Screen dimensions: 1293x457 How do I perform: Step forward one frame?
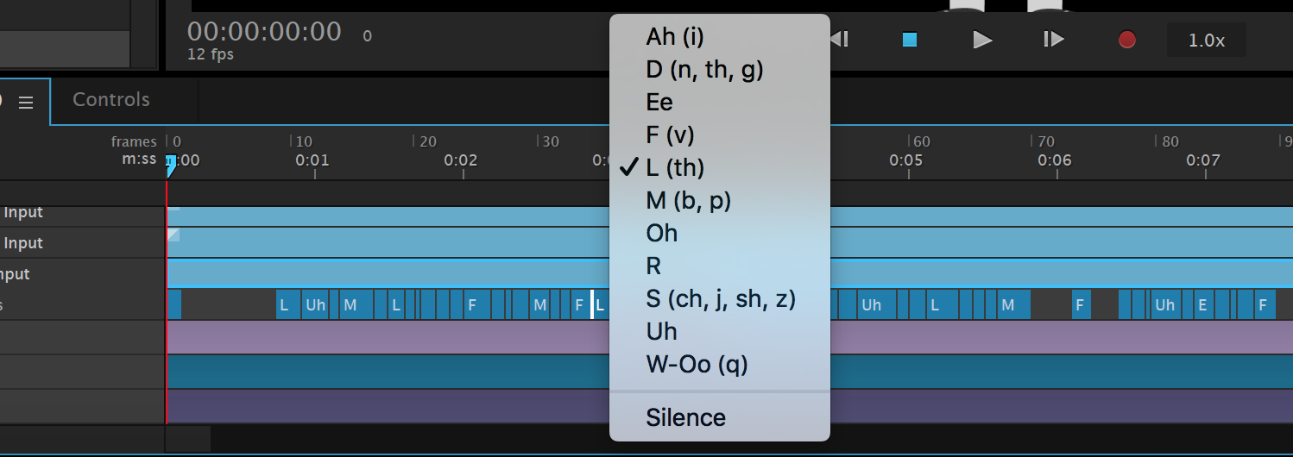click(x=1053, y=40)
